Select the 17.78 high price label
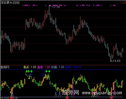Image resolution: width=126 pixels, height=99 pixels. [x=56, y=7]
